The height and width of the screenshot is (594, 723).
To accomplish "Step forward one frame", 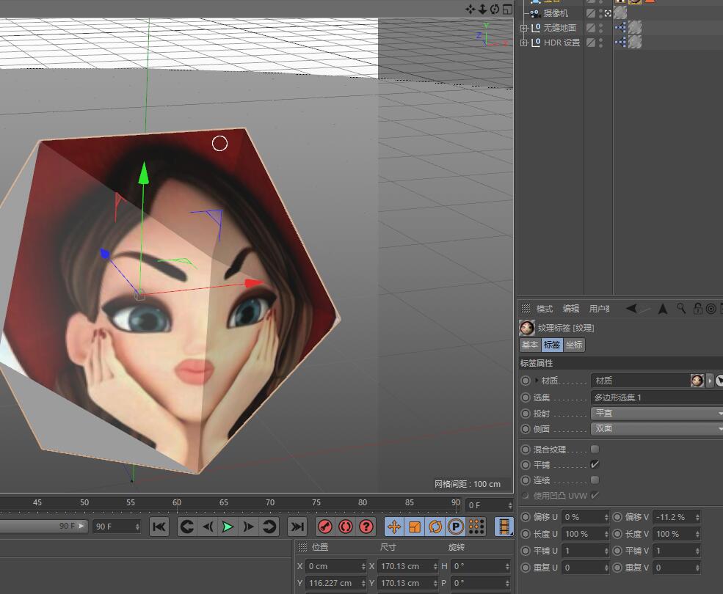I will tap(248, 527).
